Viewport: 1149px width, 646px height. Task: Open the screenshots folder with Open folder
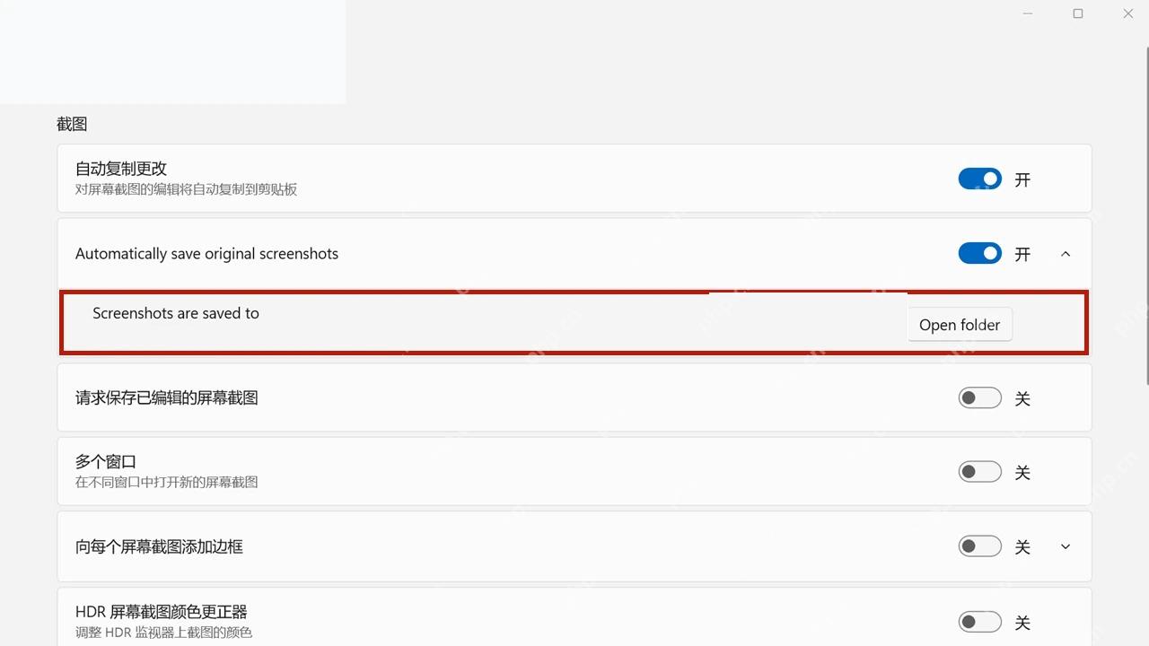pyautogui.click(x=960, y=325)
